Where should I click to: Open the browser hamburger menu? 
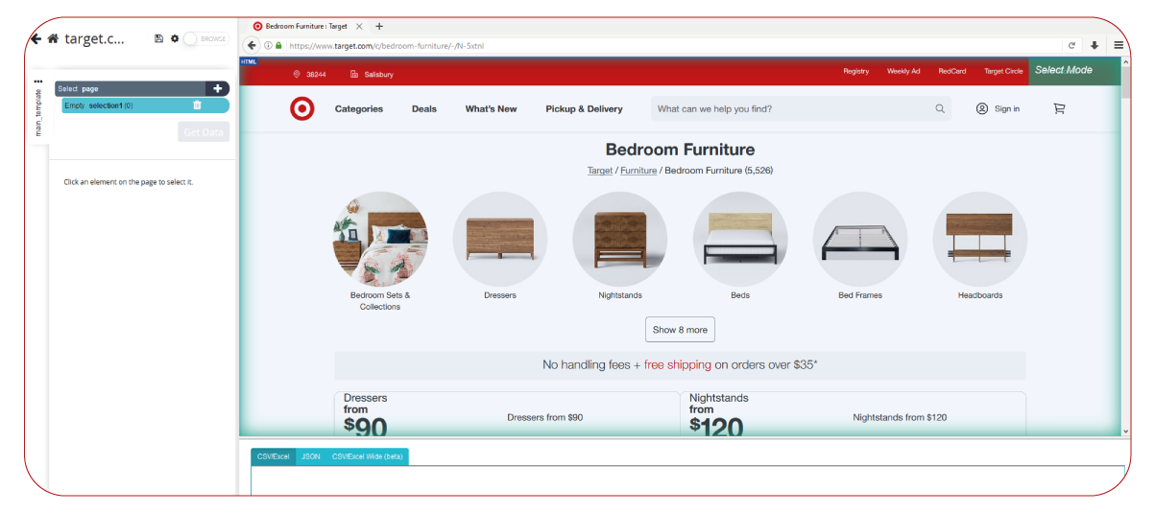tap(1119, 45)
